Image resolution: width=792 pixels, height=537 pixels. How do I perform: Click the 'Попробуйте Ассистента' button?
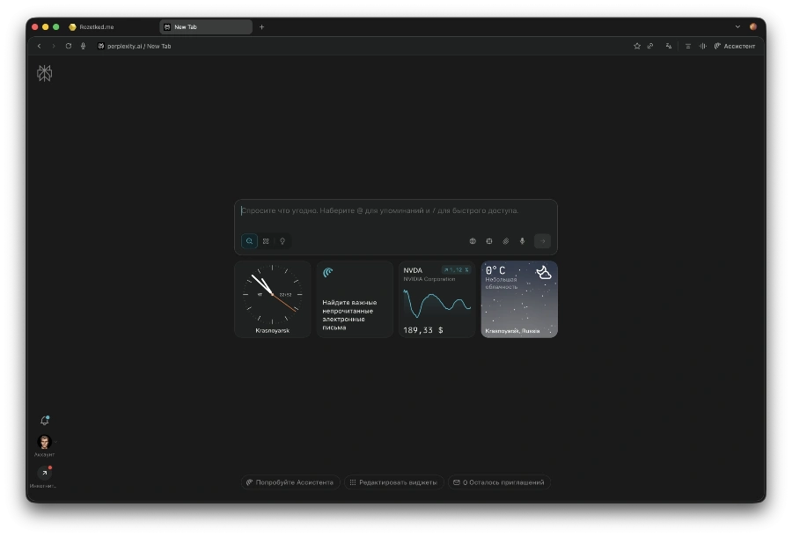[x=290, y=482]
